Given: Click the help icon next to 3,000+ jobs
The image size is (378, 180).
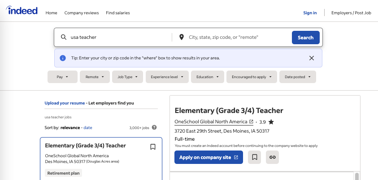Looking at the screenshot, I should [x=154, y=127].
